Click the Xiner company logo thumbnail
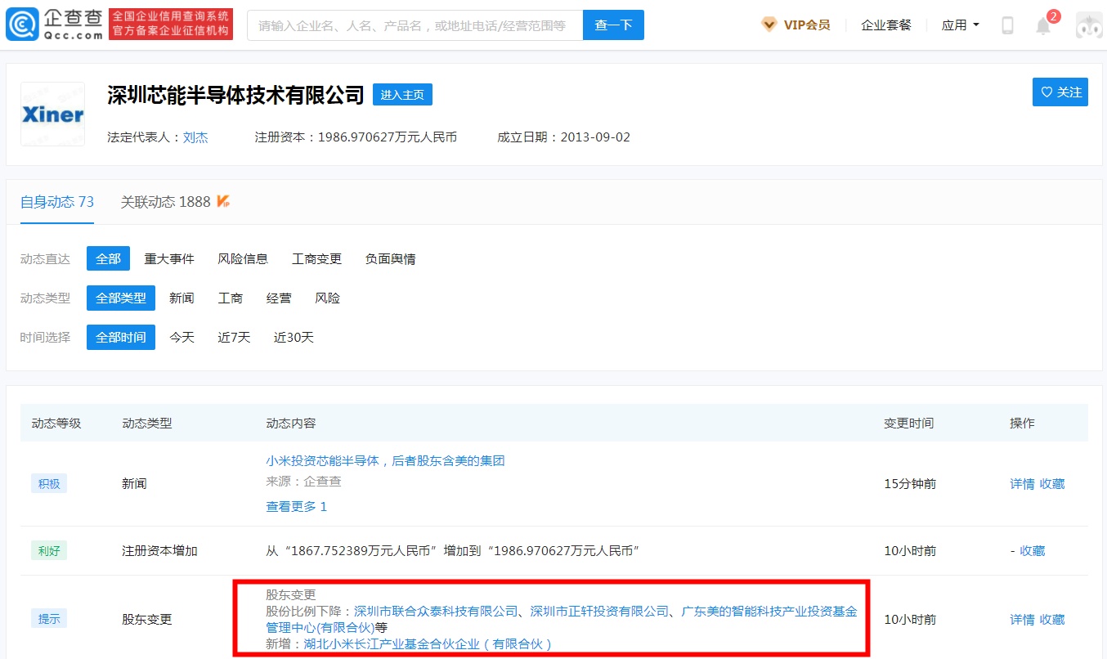 coord(52,114)
